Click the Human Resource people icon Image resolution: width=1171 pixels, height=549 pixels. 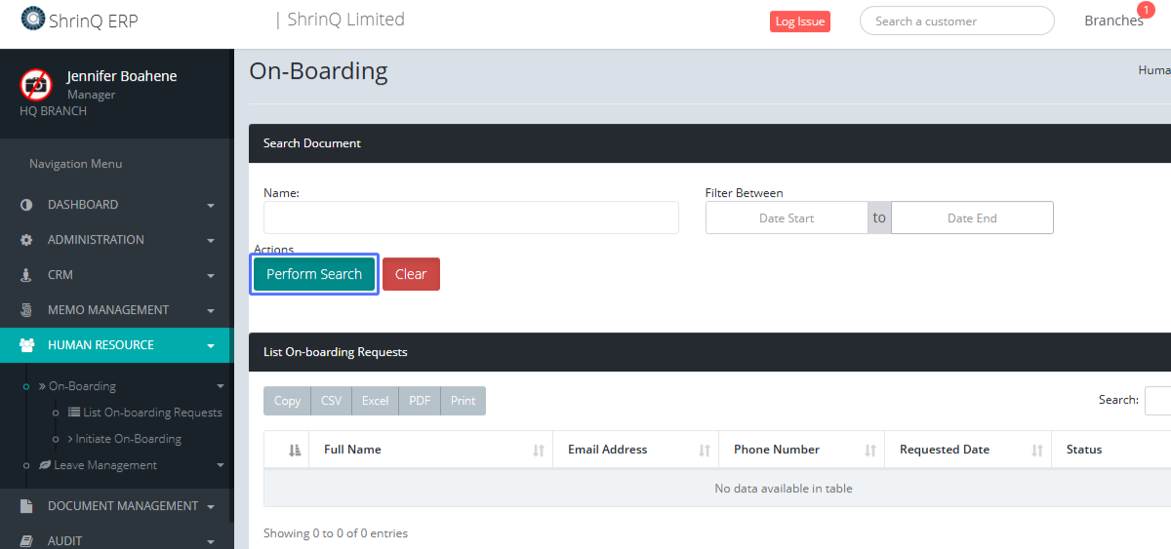click(x=27, y=345)
